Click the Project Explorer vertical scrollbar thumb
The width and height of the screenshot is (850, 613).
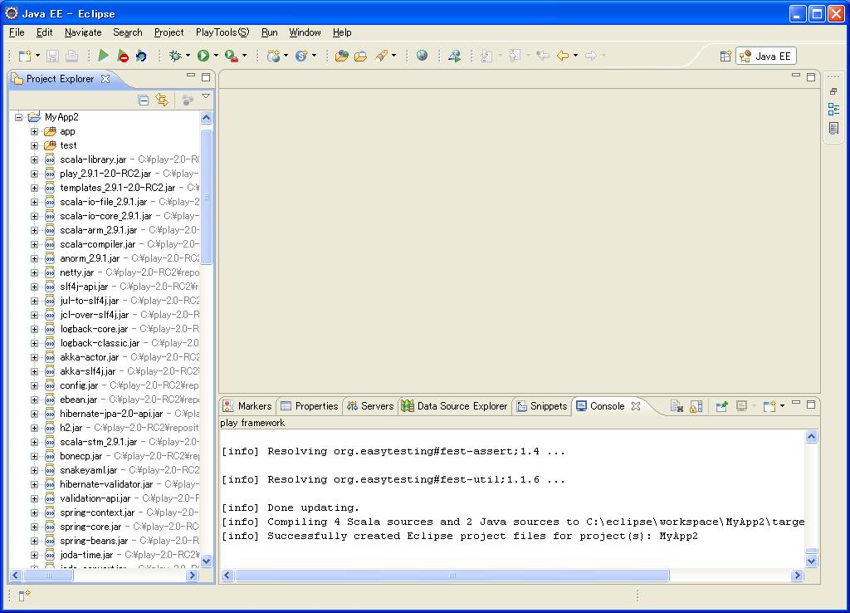[206, 196]
